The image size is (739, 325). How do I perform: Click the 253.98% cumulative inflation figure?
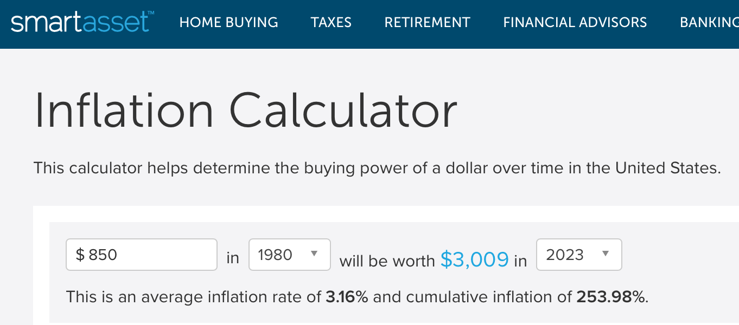612,297
